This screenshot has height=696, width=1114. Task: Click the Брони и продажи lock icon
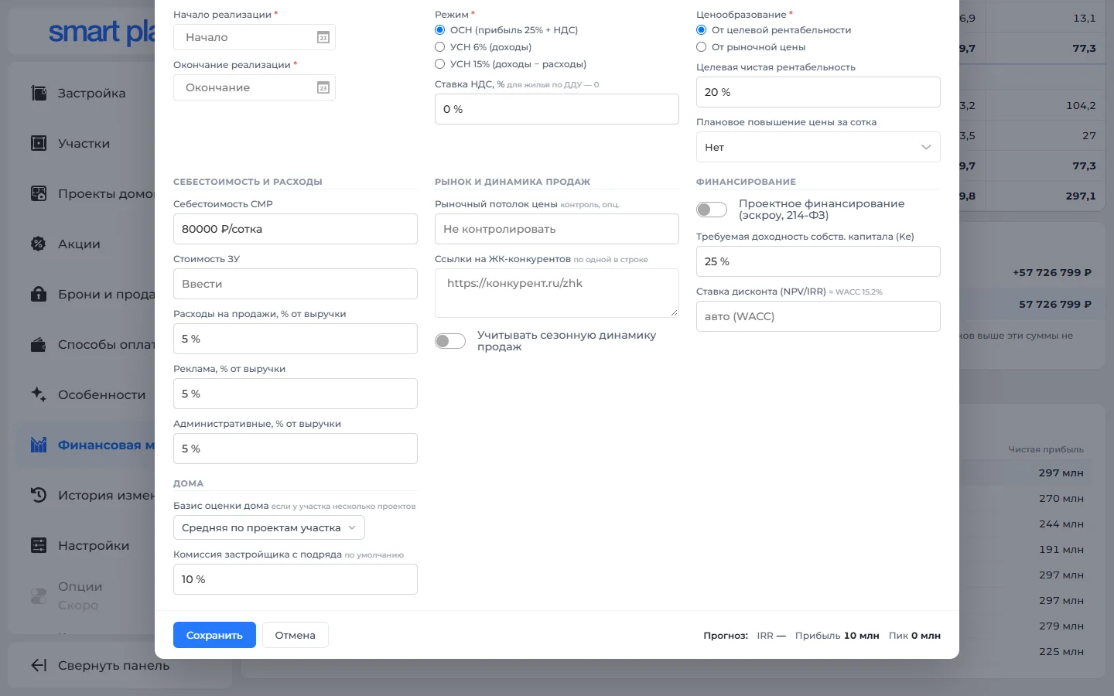(x=39, y=294)
